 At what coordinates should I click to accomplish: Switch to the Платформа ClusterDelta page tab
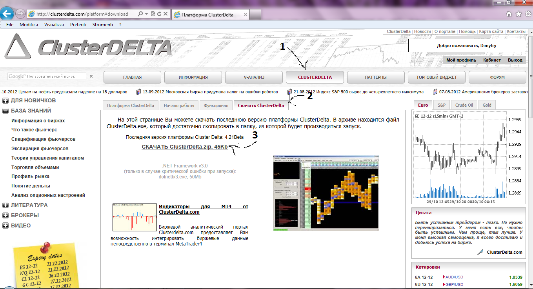(x=131, y=105)
